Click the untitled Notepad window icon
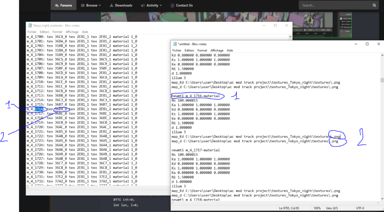The width and height of the screenshot is (384, 212). 175,44
